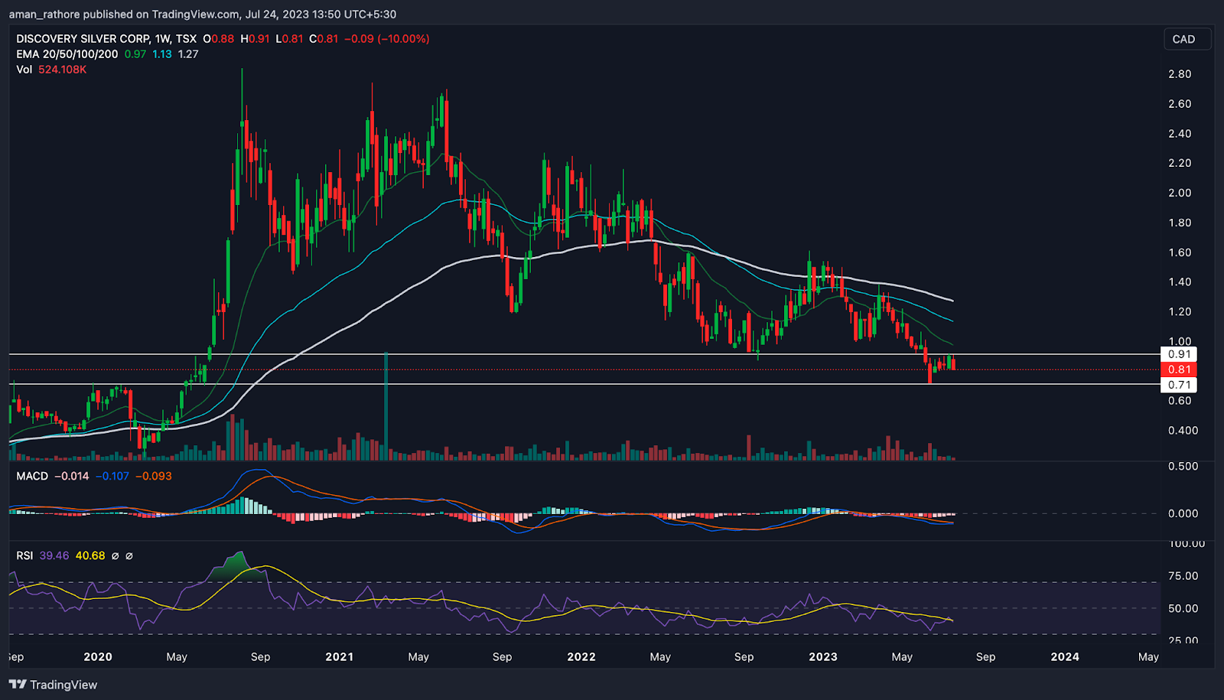Click the 0.500 MACD scale label
The width and height of the screenshot is (1224, 700).
click(x=1183, y=466)
